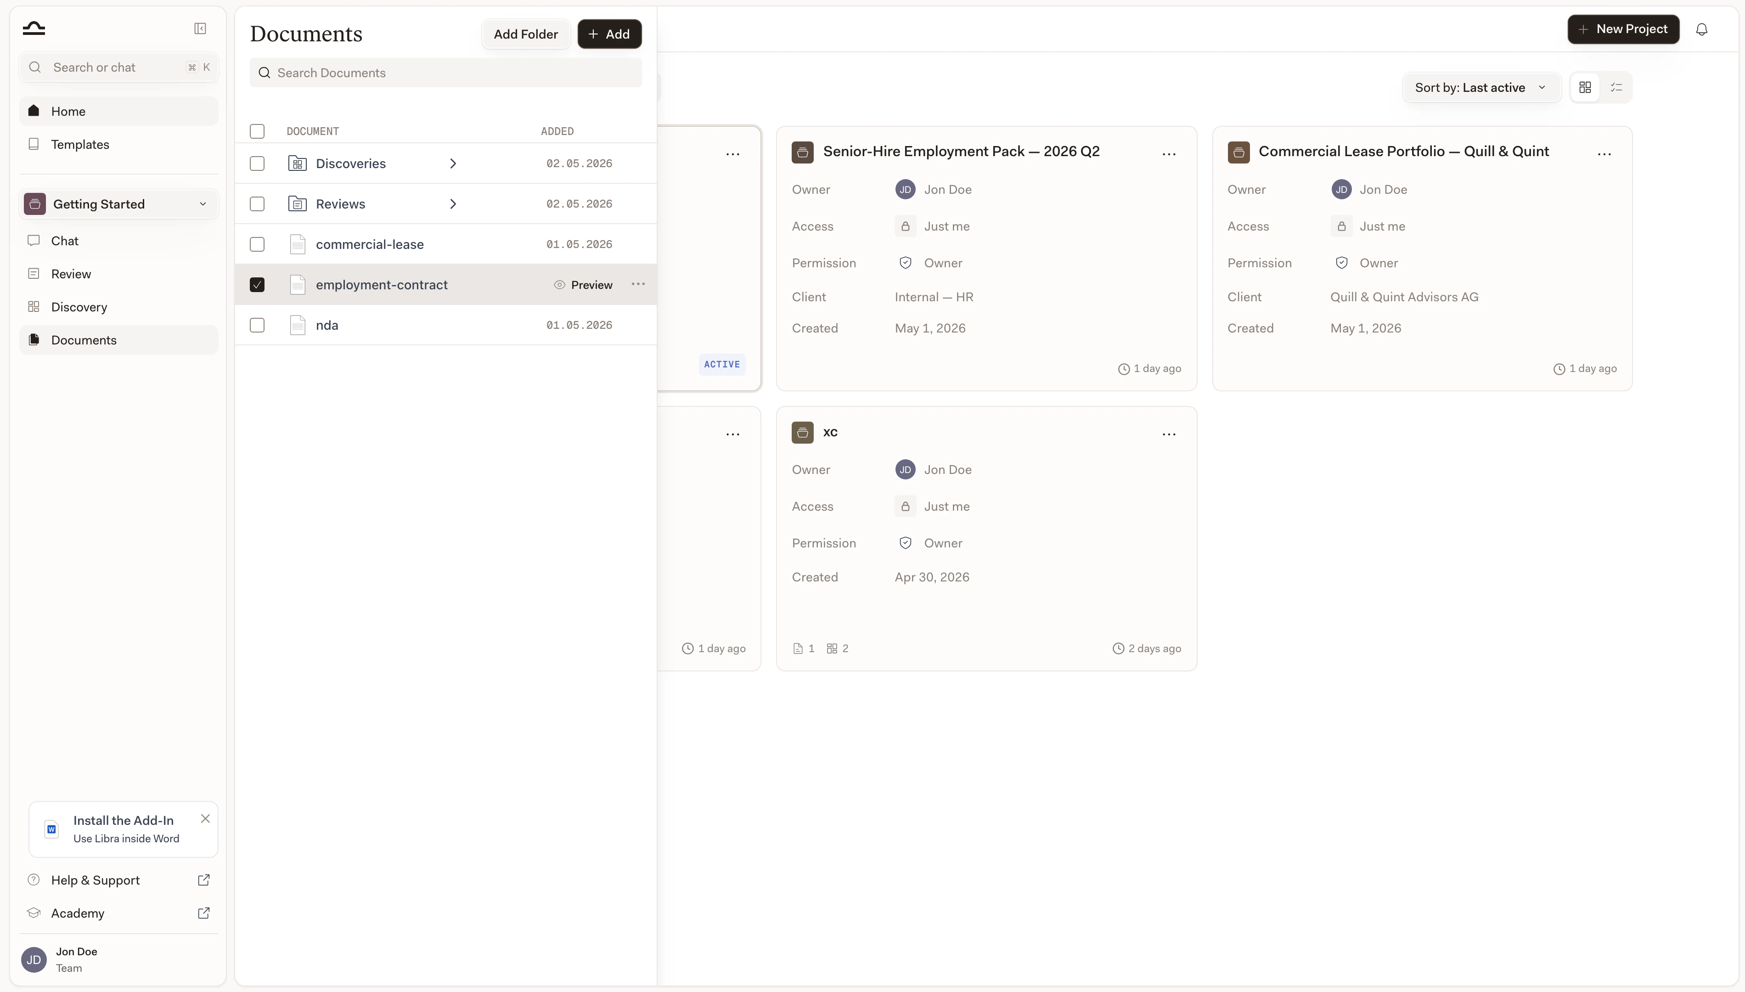Check the Discoveries folder checkbox
Image resolution: width=1745 pixels, height=992 pixels.
click(x=257, y=163)
